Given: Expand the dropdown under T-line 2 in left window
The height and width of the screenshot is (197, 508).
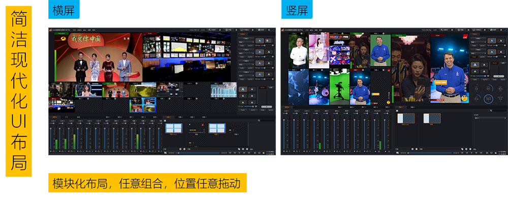Looking at the screenshot, I should [x=246, y=53].
